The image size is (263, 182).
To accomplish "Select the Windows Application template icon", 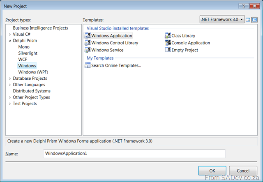I will click(88, 35).
